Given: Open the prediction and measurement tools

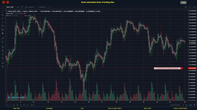Looking at the screenshot, I should (x=3, y=30).
